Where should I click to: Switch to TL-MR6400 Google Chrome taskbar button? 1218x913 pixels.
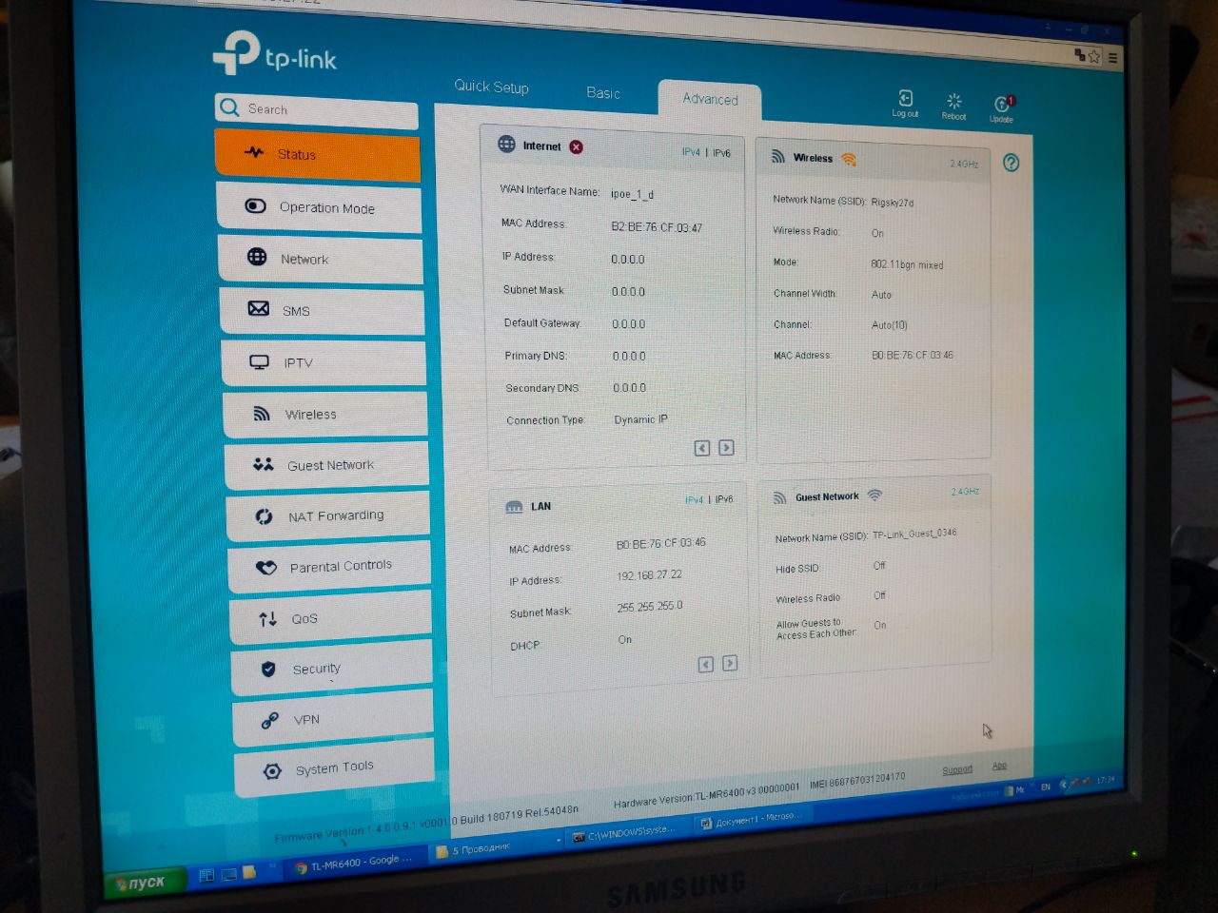click(x=352, y=863)
